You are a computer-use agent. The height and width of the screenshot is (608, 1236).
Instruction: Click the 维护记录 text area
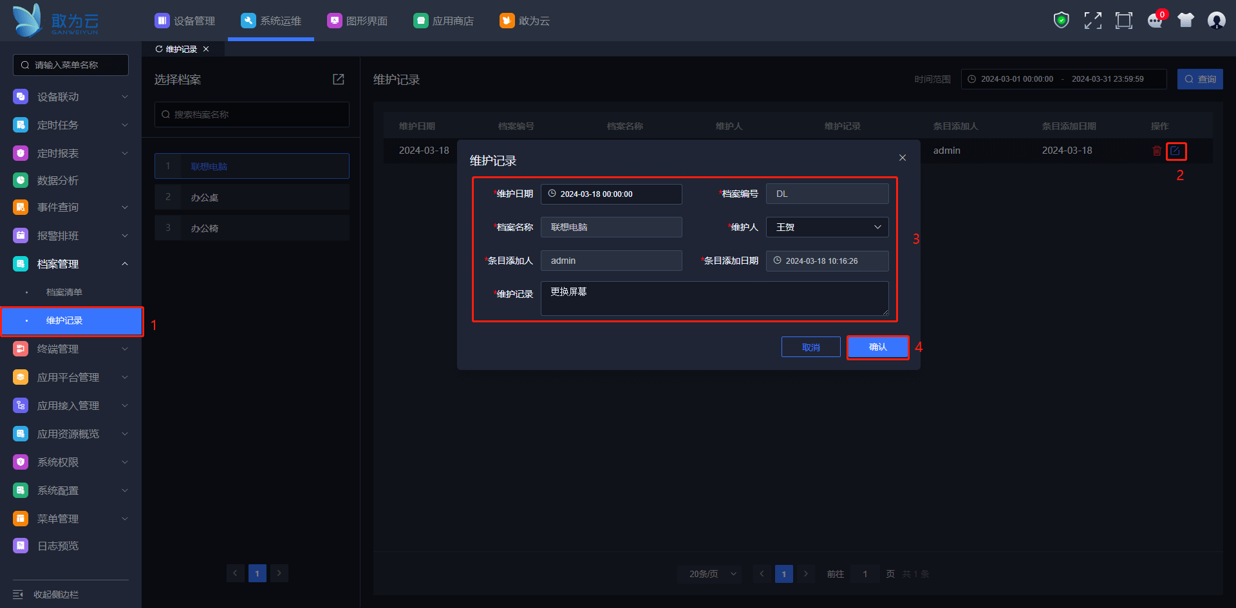coord(715,298)
